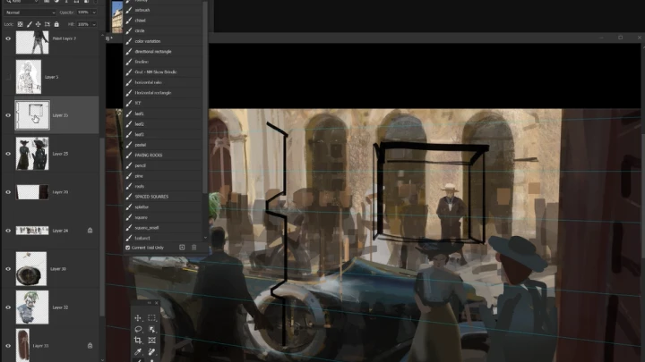Select the Move tool in floating toolbox
This screenshot has height=362, width=645.
pos(138,318)
